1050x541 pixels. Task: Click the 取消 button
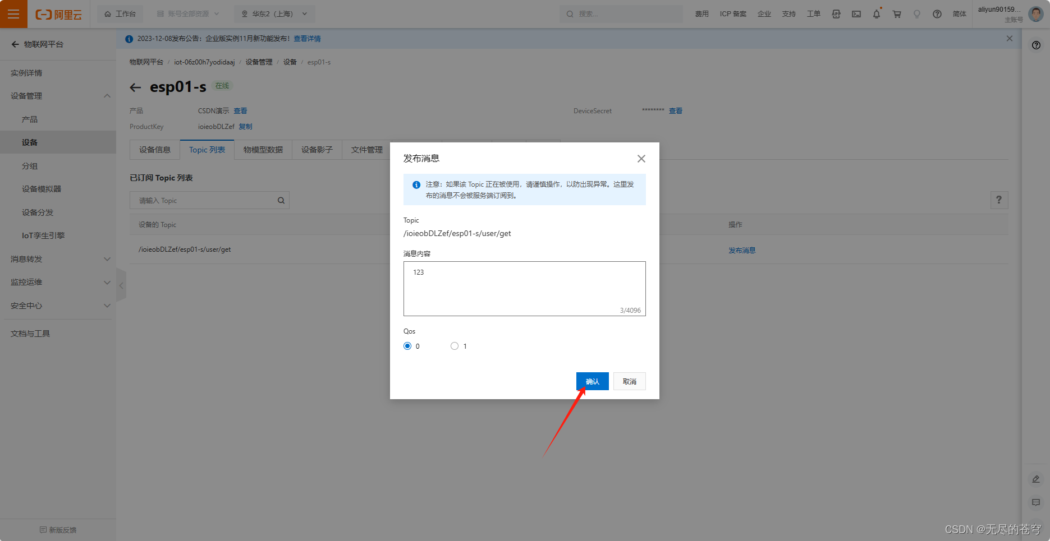click(630, 381)
